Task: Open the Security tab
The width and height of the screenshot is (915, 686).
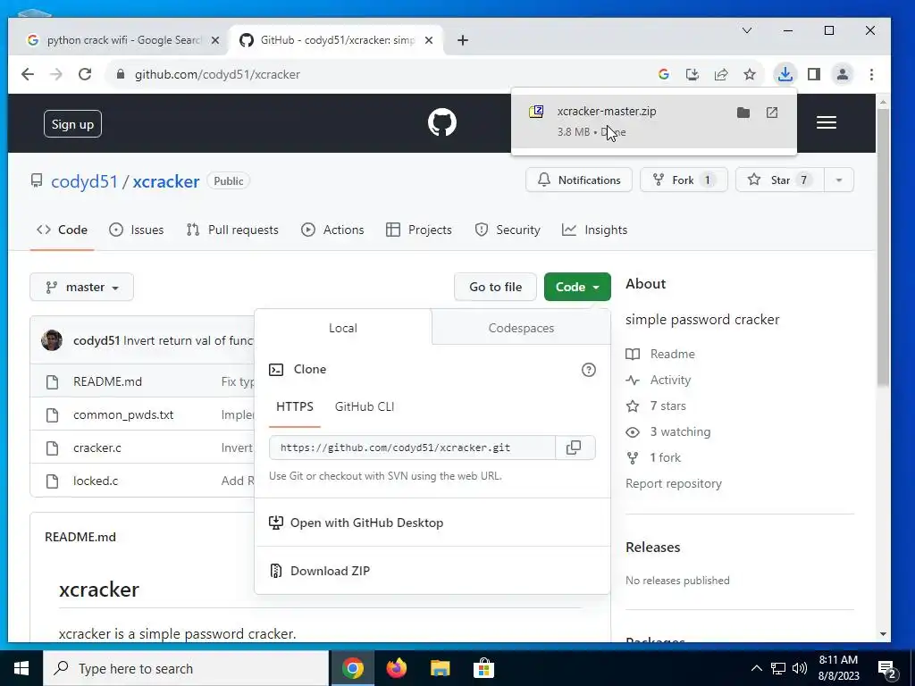Action: pyautogui.click(x=508, y=230)
